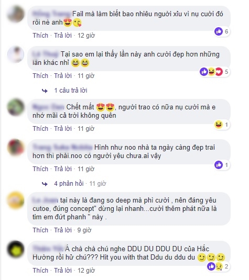Click Trả lời under the 'Hình như noo' comment

click(63, 169)
